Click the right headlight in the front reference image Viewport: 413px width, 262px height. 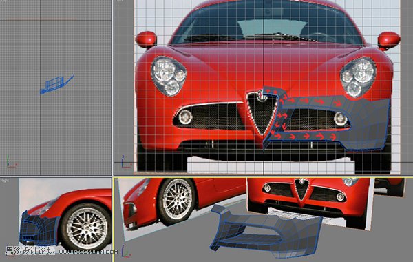click(x=358, y=77)
